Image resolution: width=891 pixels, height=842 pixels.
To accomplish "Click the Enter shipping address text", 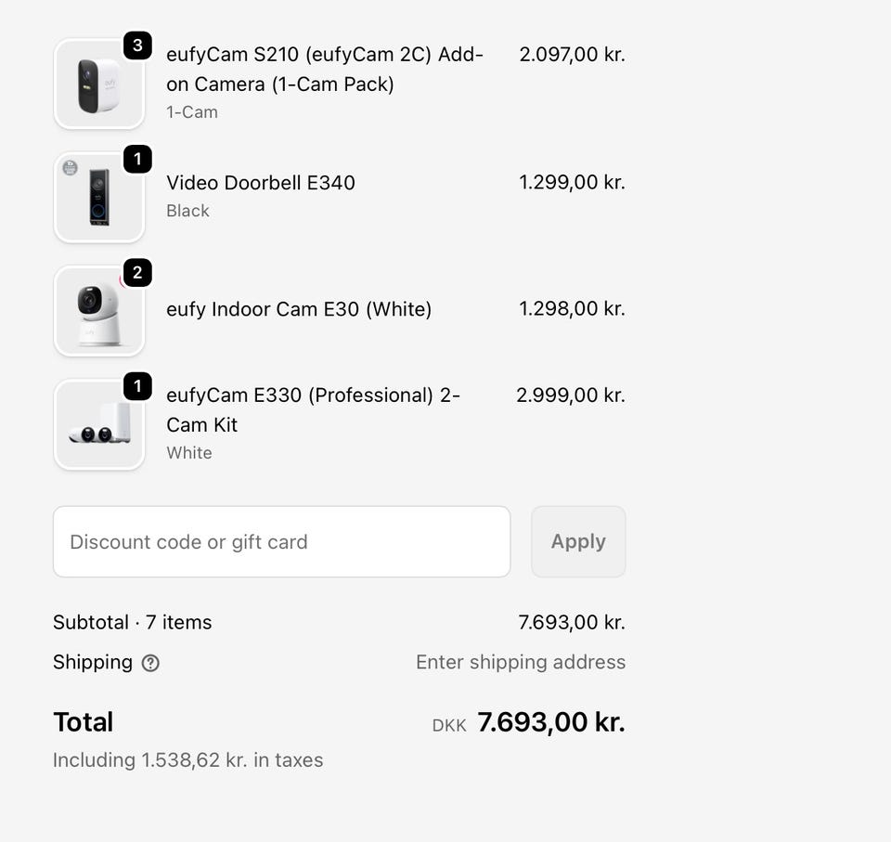I will tap(520, 662).
